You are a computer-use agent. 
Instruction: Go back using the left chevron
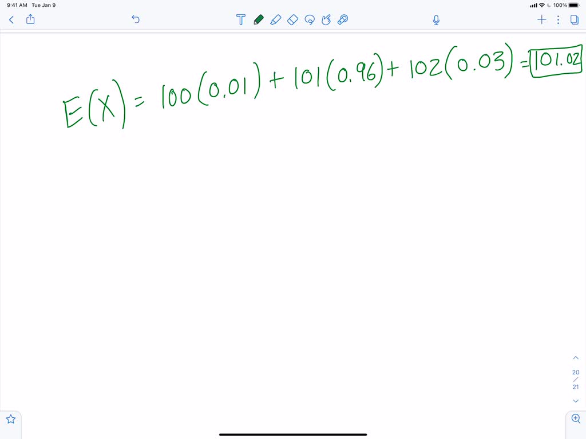tap(11, 20)
